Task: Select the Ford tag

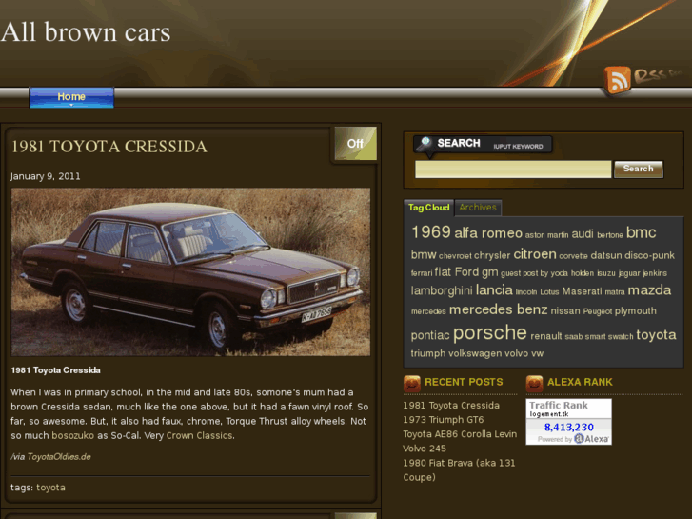Action: pyautogui.click(x=466, y=272)
